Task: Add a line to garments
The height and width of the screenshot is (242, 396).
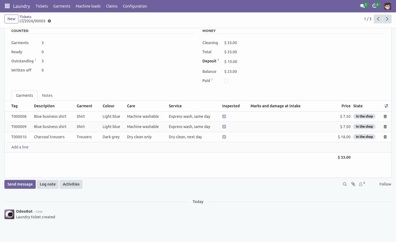Action: click(20, 147)
